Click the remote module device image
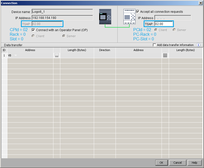Viewport: 204px width, 168px height. [129, 17]
